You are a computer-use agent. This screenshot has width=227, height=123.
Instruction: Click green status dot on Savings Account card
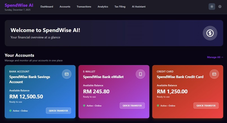(10, 111)
